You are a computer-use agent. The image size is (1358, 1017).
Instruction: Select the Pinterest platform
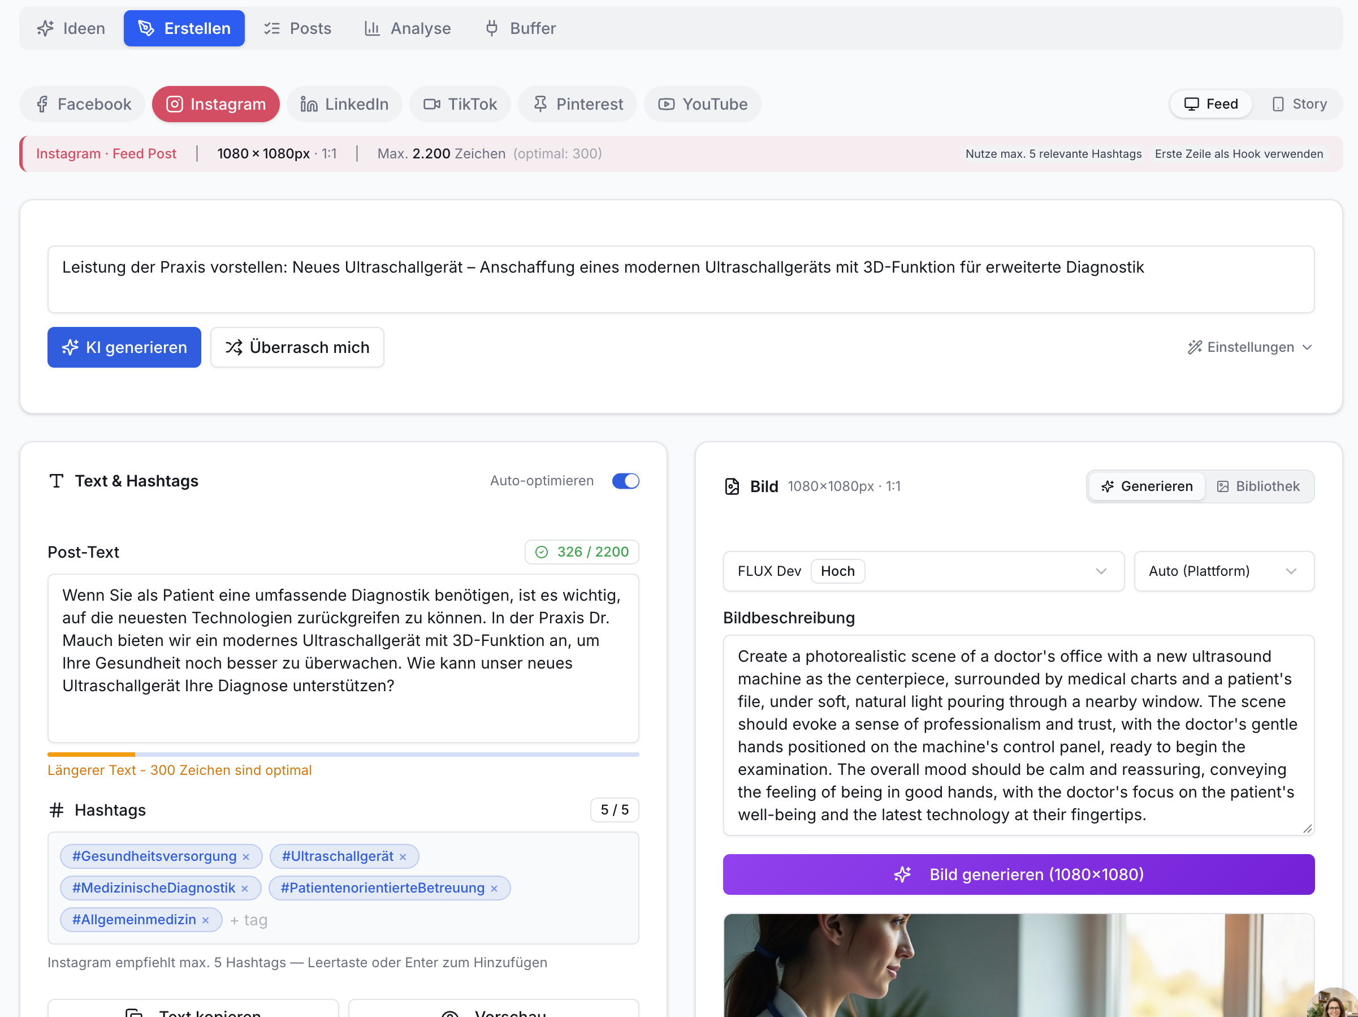(578, 104)
